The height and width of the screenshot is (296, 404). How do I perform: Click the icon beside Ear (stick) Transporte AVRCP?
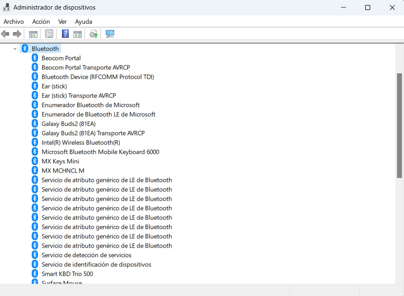coord(35,95)
